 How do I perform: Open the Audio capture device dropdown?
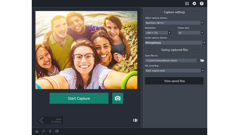coord(175,43)
